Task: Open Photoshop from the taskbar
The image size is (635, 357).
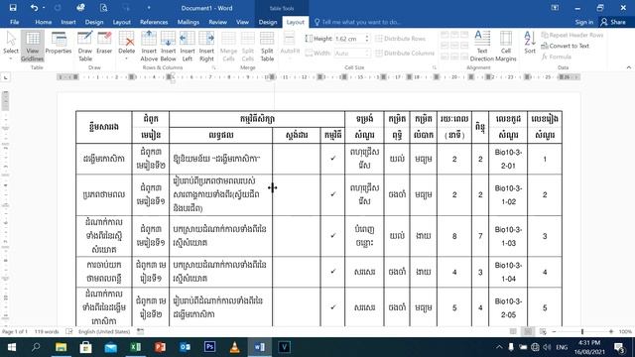Action: click(x=209, y=347)
